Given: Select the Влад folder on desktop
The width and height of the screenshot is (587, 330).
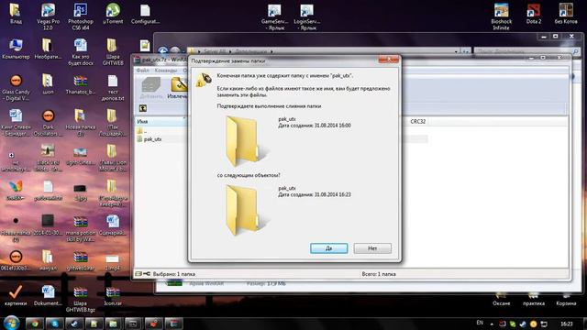Looking at the screenshot, I should point(16,14).
